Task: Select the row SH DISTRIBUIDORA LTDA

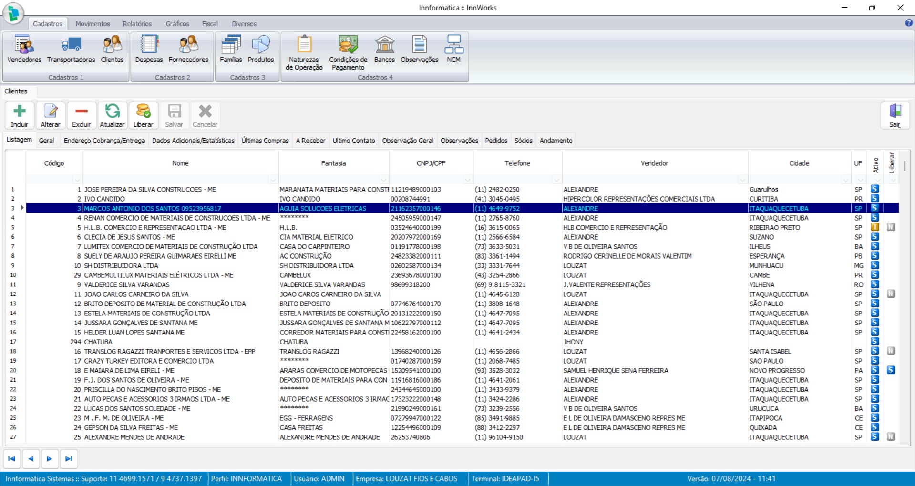Action: pyautogui.click(x=462, y=265)
